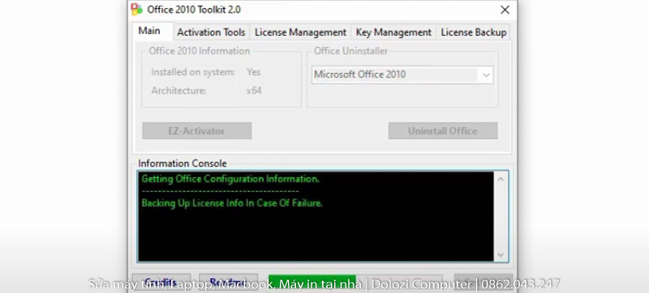Click the console scrollbar up arrow
This screenshot has width=649, height=293.
(x=501, y=179)
